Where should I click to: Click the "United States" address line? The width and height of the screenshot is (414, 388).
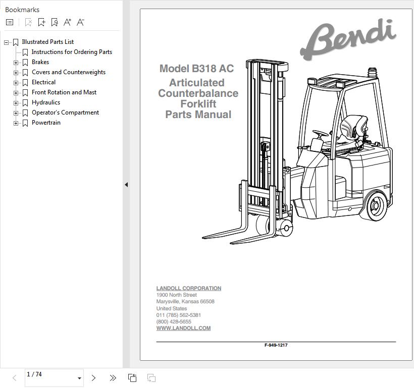[x=172, y=308]
